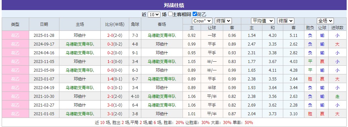This screenshot has height=127, width=348.
Task: Open 邓伯什 home link on 2021-02-27
Action: pos(80,105)
